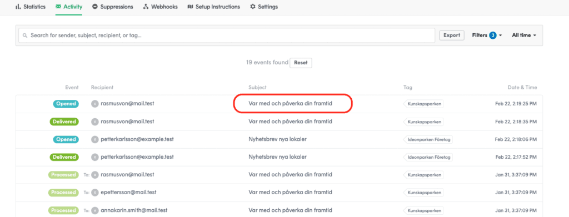
Task: Click subject in the 2:18:35 PM Delivered row
Action: [x=291, y=122]
